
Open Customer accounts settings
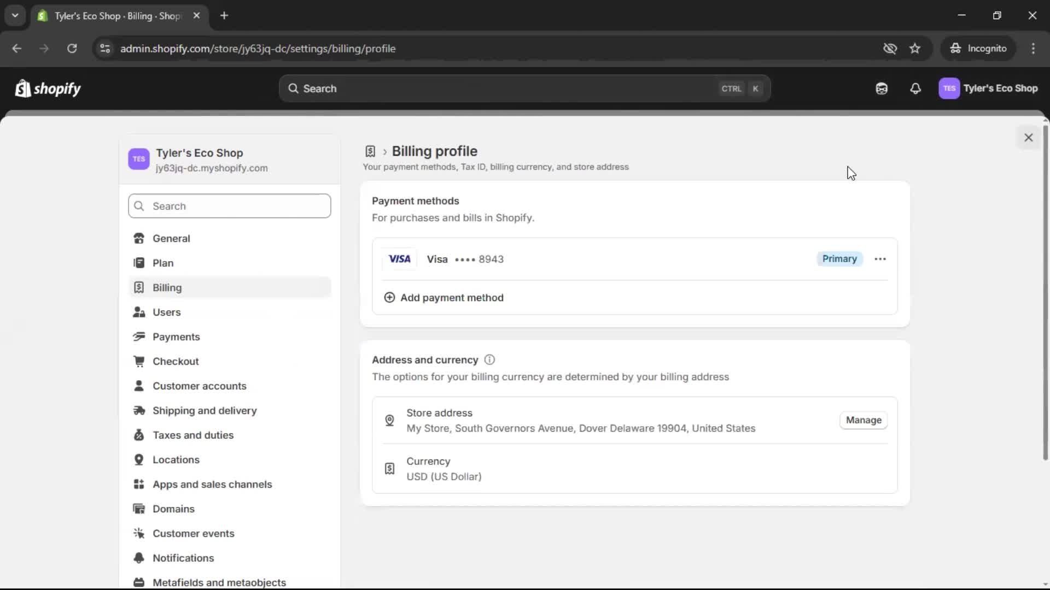tap(200, 386)
